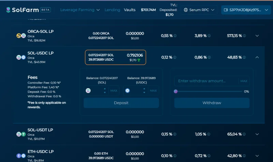
Task: Click the ETH-USDC LP vault name
Action: click(41, 151)
